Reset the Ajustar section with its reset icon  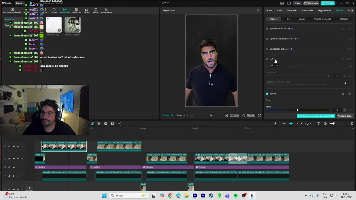[x=343, y=94]
